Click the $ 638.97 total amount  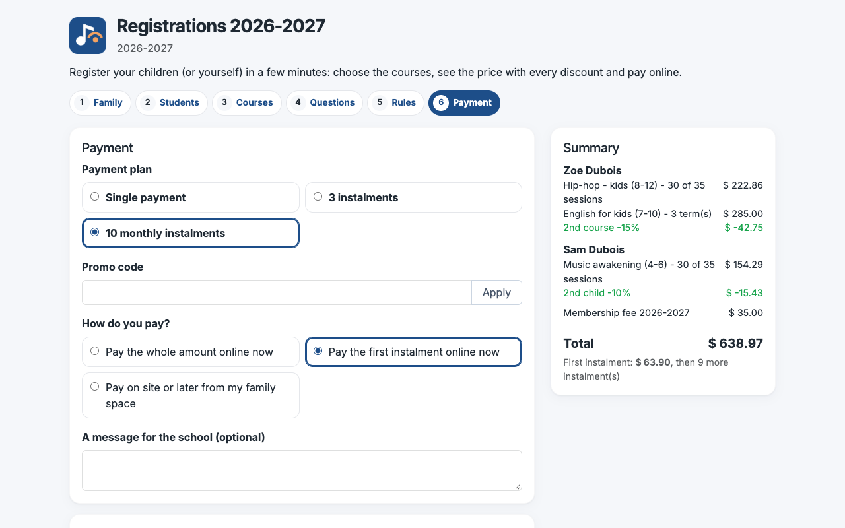pyautogui.click(x=735, y=343)
